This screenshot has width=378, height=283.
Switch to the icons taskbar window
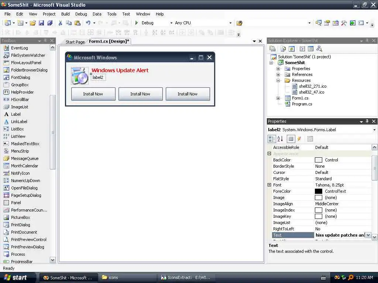pyautogui.click(x=128, y=277)
